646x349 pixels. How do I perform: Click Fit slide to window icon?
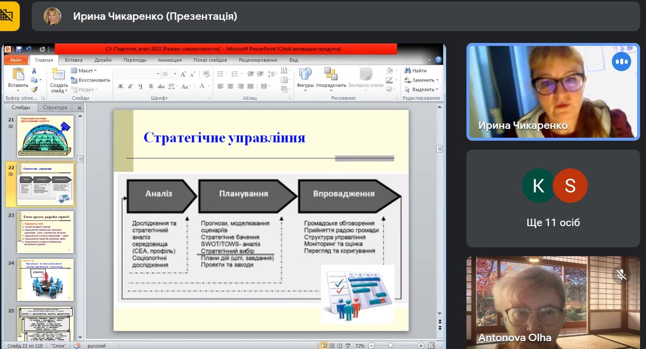(431, 346)
